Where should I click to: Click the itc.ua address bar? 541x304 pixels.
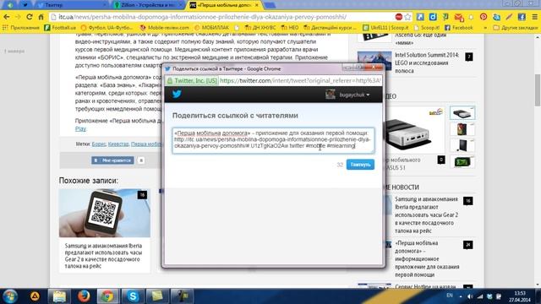click(x=221, y=17)
